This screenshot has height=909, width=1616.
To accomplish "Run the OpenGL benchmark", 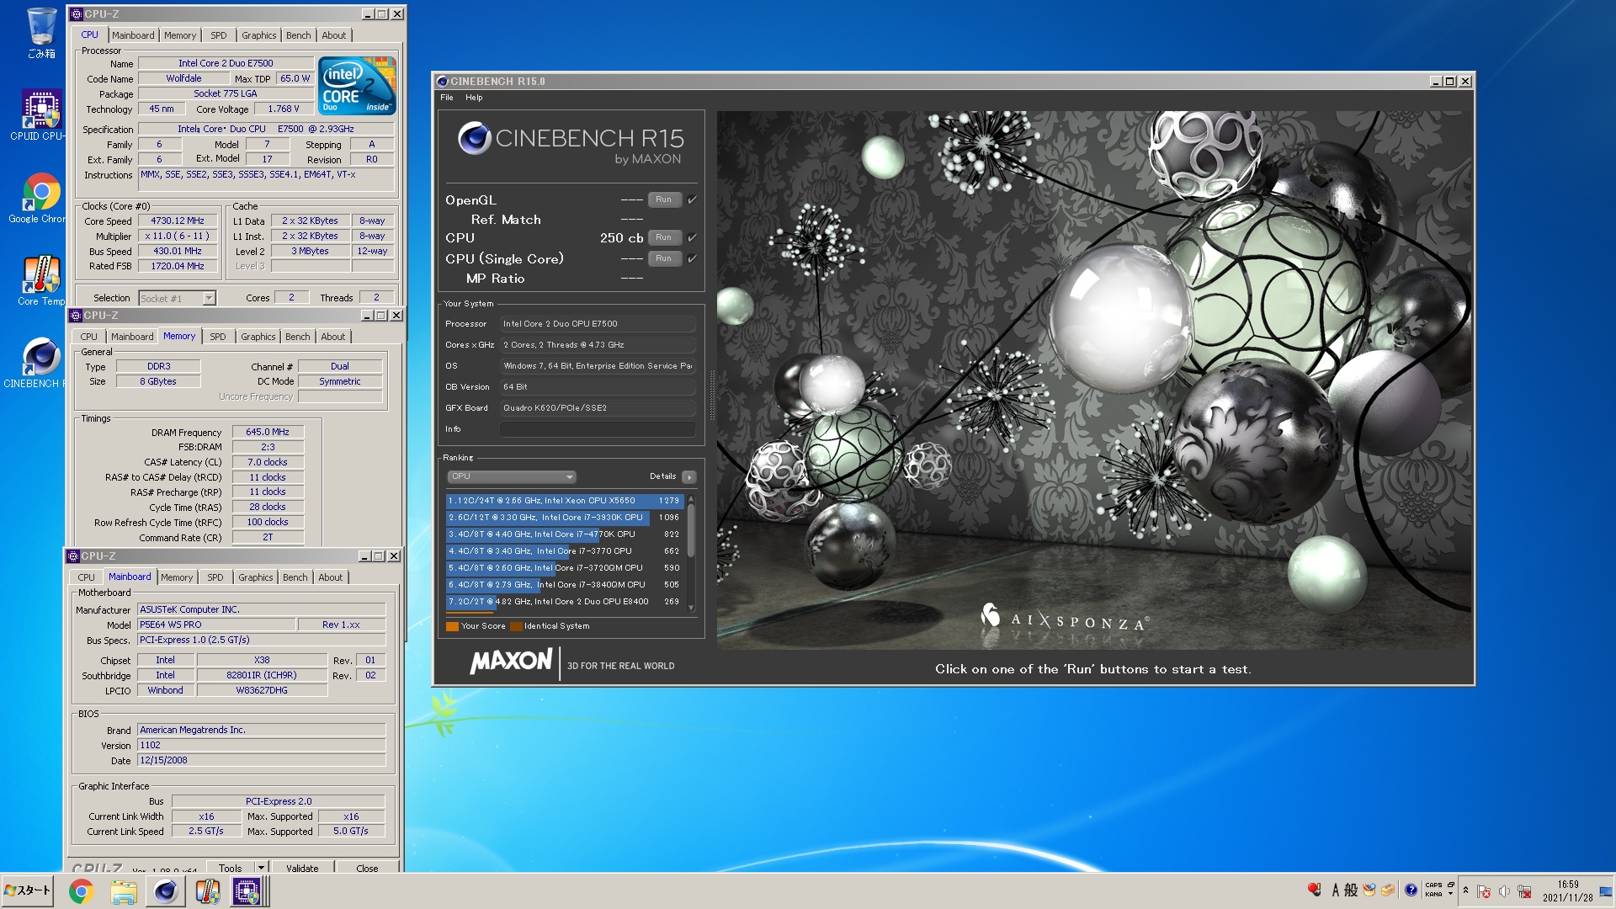I will pyautogui.click(x=664, y=199).
